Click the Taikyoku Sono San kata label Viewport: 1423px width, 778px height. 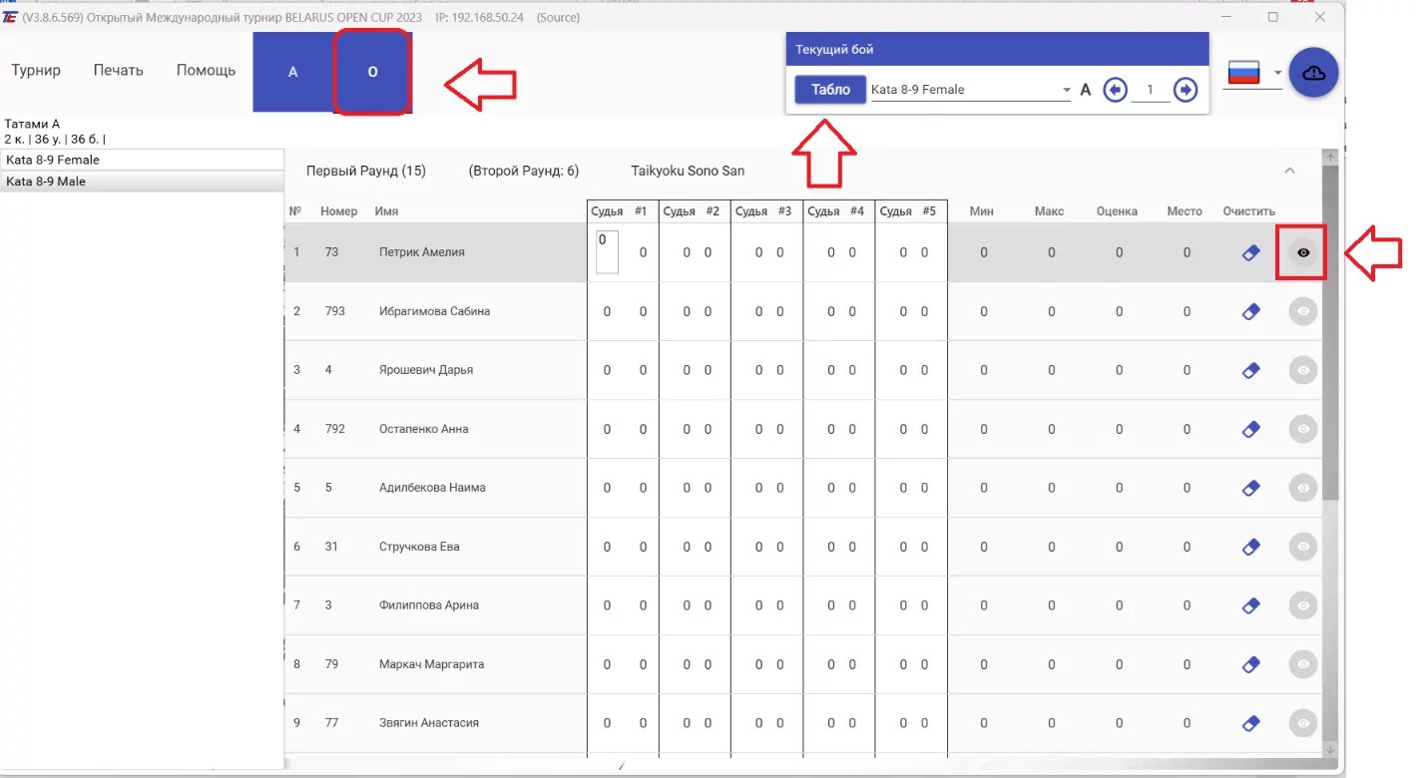coord(688,171)
